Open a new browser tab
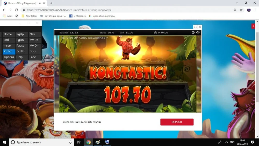The image size is (259, 146). [51, 3]
